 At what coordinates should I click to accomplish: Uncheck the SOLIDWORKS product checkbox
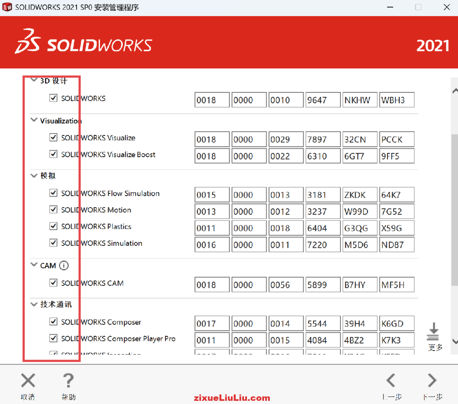point(53,98)
